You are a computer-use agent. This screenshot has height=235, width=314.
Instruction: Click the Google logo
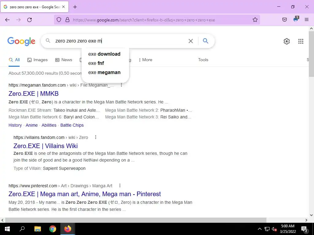point(21,41)
